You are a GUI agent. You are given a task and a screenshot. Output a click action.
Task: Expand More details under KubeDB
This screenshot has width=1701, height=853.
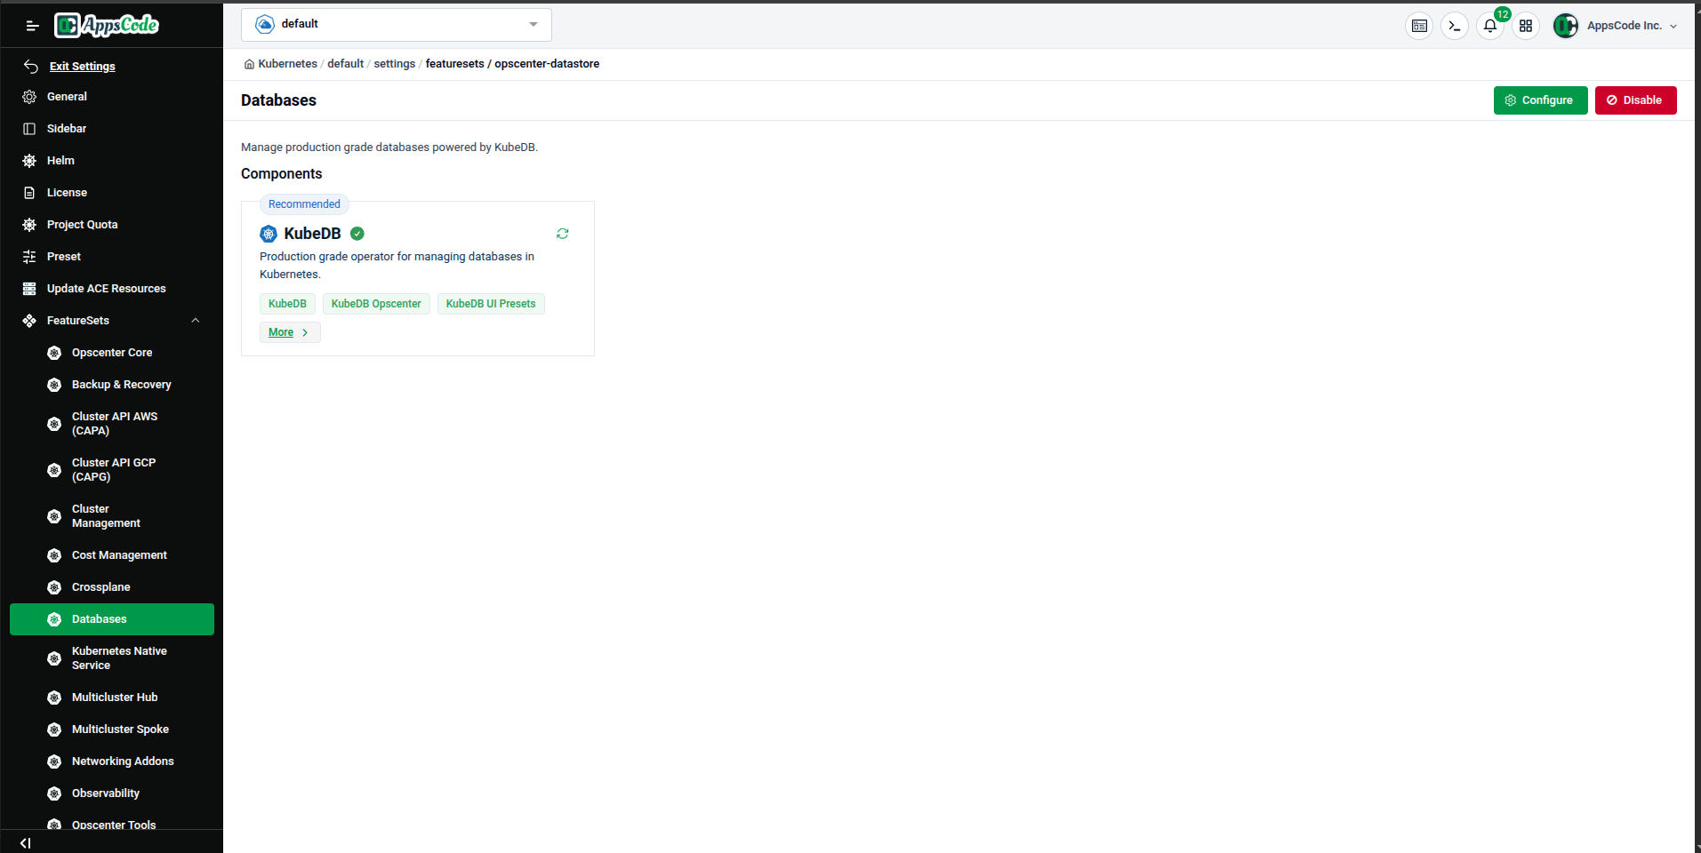coord(288,331)
